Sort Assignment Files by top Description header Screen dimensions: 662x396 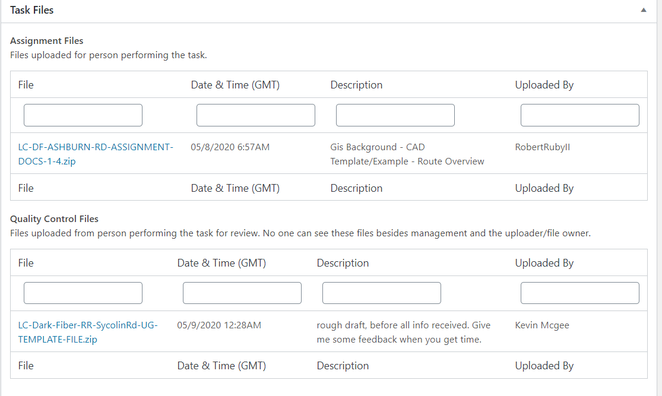tap(356, 85)
